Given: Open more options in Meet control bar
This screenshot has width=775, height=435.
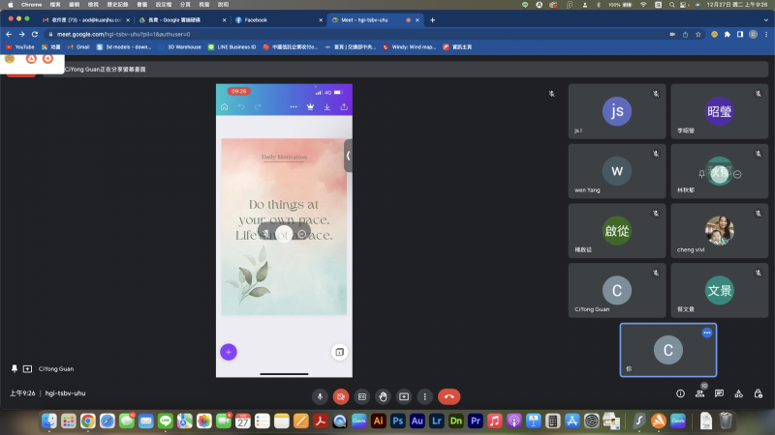Looking at the screenshot, I should (x=424, y=396).
